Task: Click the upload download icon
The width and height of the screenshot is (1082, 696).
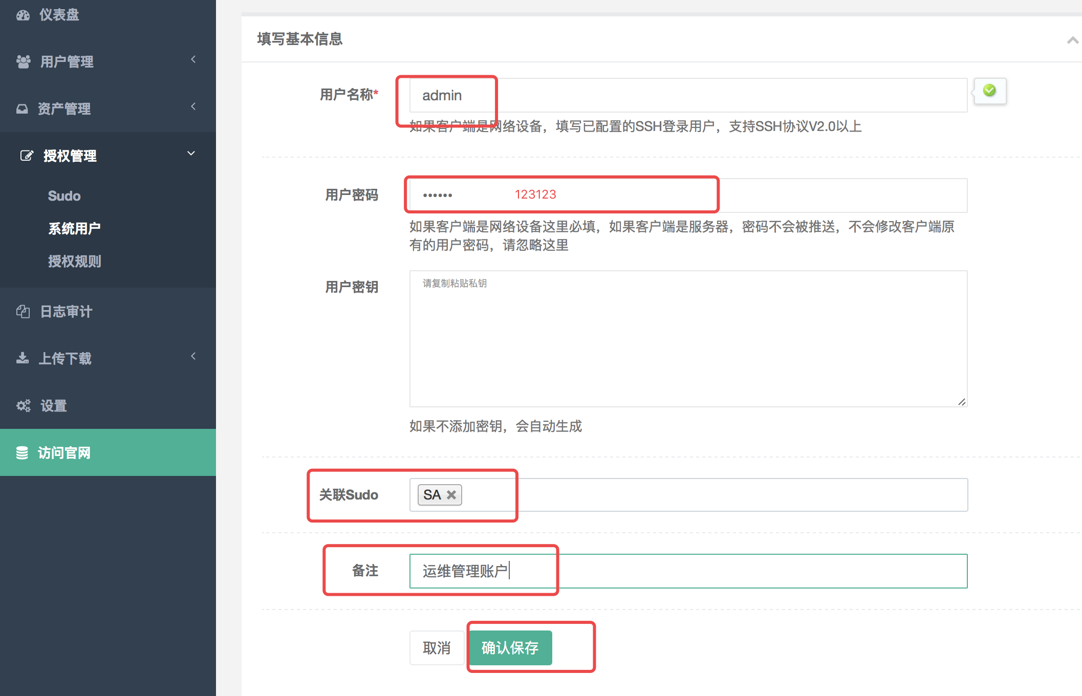Action: point(23,358)
